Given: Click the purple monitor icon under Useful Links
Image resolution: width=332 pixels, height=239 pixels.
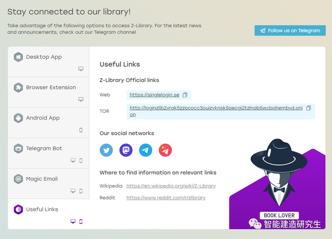Looking at the screenshot, I should 73,221.
